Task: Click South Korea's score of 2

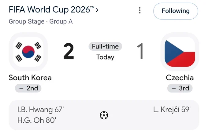Action: point(69,51)
